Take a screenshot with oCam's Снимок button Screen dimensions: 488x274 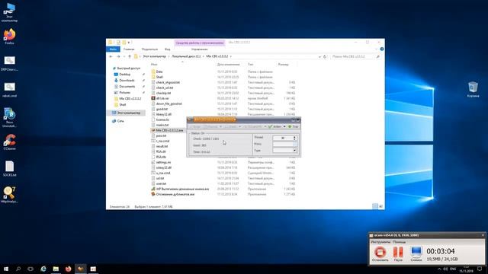(416, 253)
